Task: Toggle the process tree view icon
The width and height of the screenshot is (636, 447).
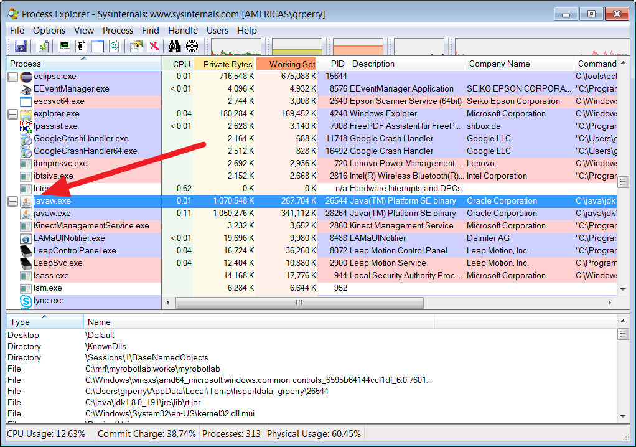Action: 81,46
